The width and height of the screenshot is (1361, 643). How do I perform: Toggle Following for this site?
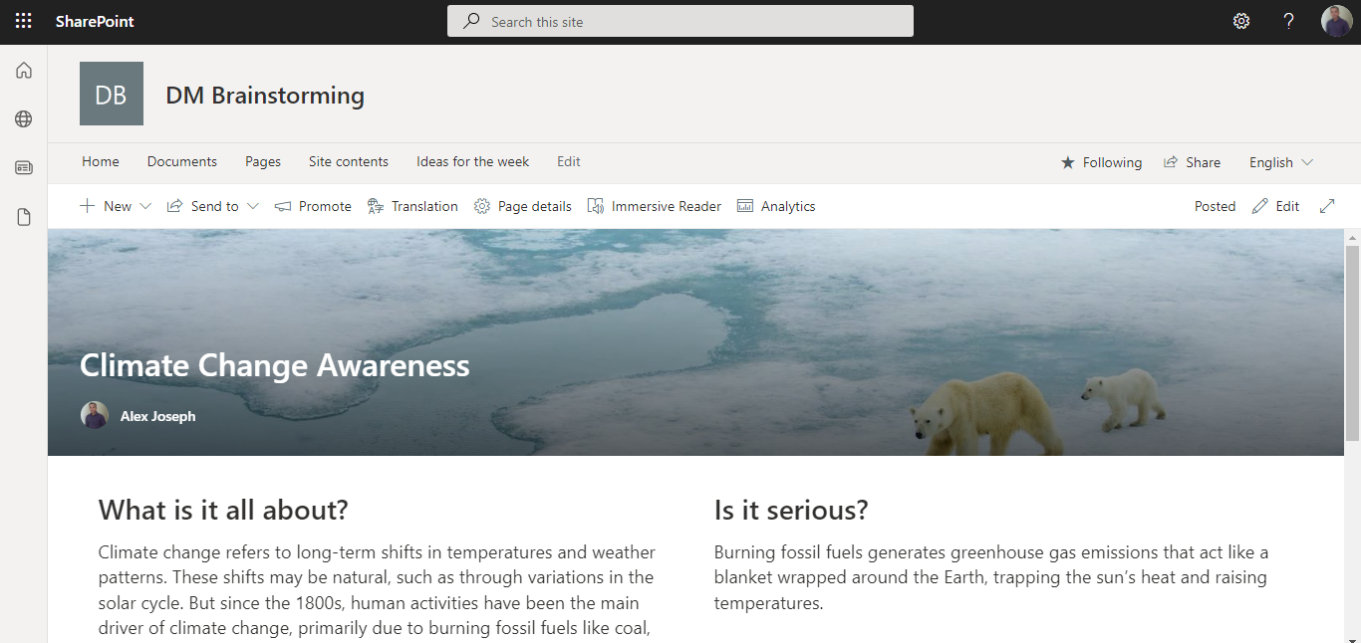(x=1101, y=161)
